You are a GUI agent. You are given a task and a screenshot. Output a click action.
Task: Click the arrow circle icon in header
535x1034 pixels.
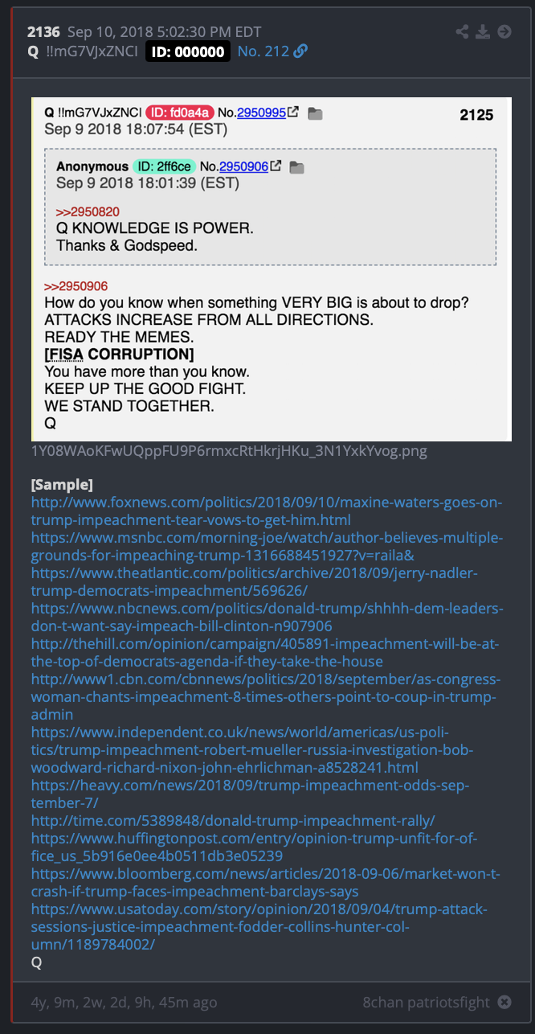(x=504, y=32)
